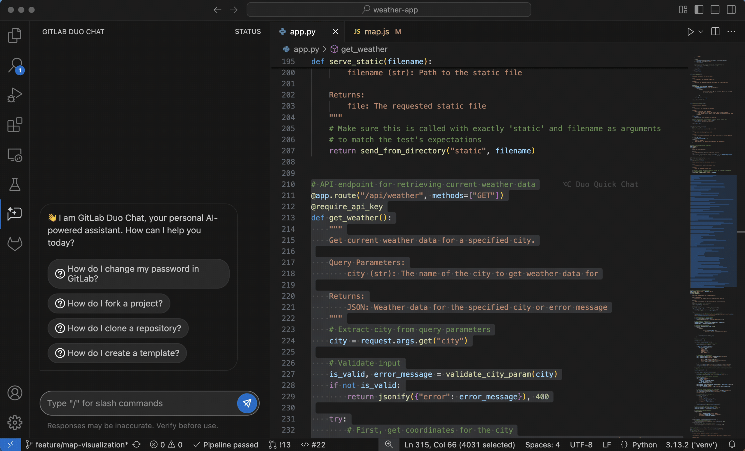This screenshot has height=451, width=745.
Task: Ask how to fork a project
Action: pos(109,303)
